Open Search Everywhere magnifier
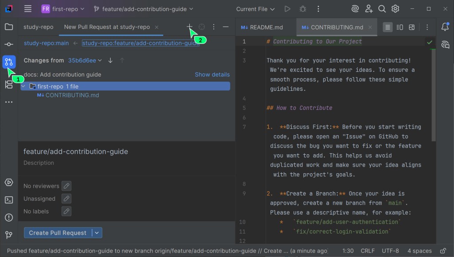 (382, 9)
